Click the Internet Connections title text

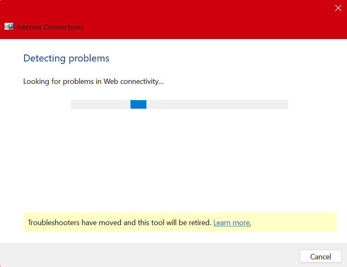point(50,27)
